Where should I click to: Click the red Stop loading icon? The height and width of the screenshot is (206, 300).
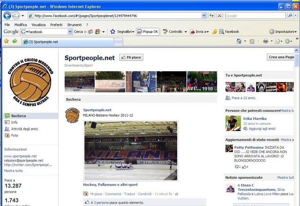220,15
